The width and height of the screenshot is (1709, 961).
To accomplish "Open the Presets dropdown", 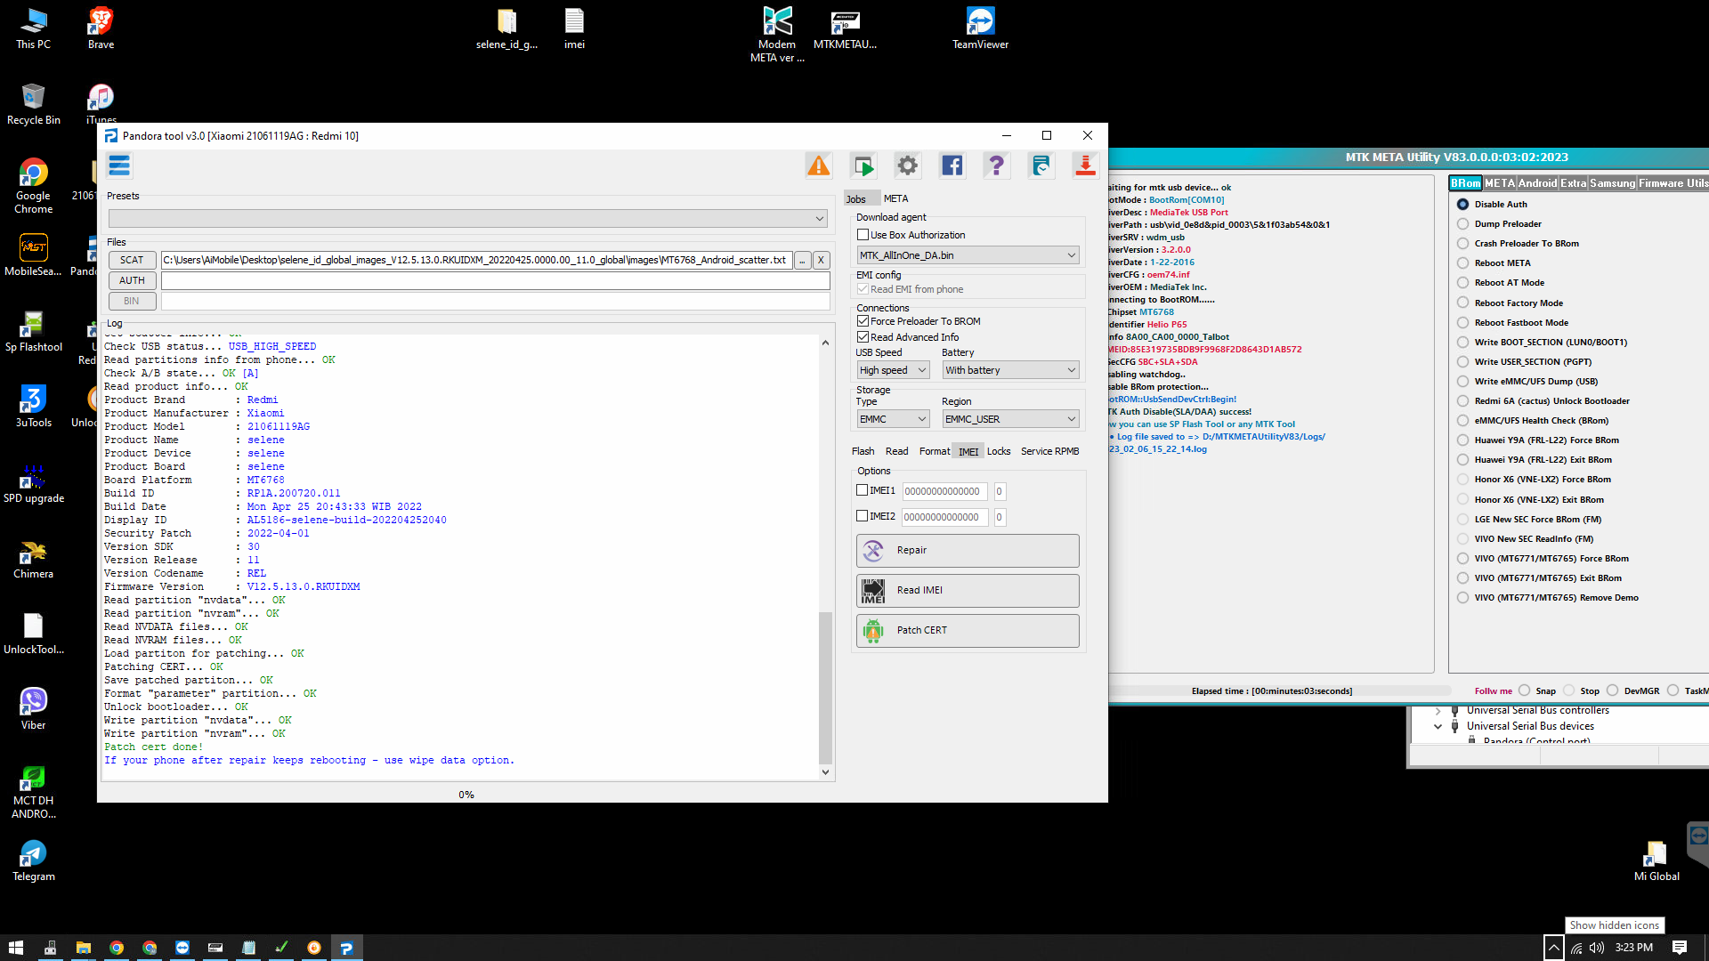I will (x=468, y=219).
